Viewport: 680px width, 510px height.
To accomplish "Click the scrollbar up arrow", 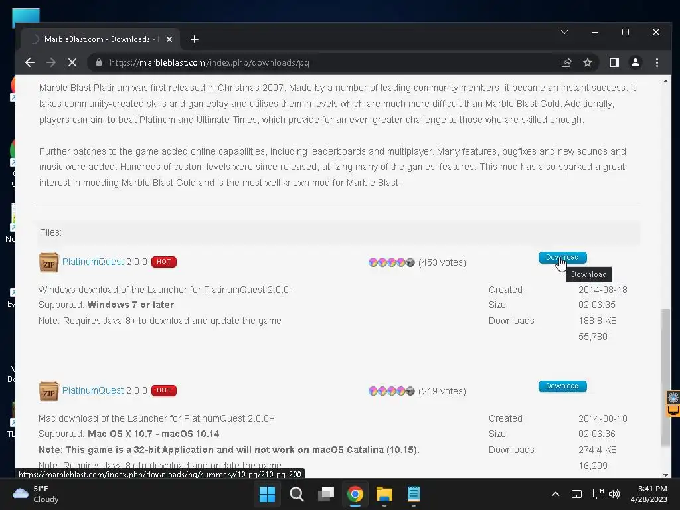I will [x=665, y=81].
